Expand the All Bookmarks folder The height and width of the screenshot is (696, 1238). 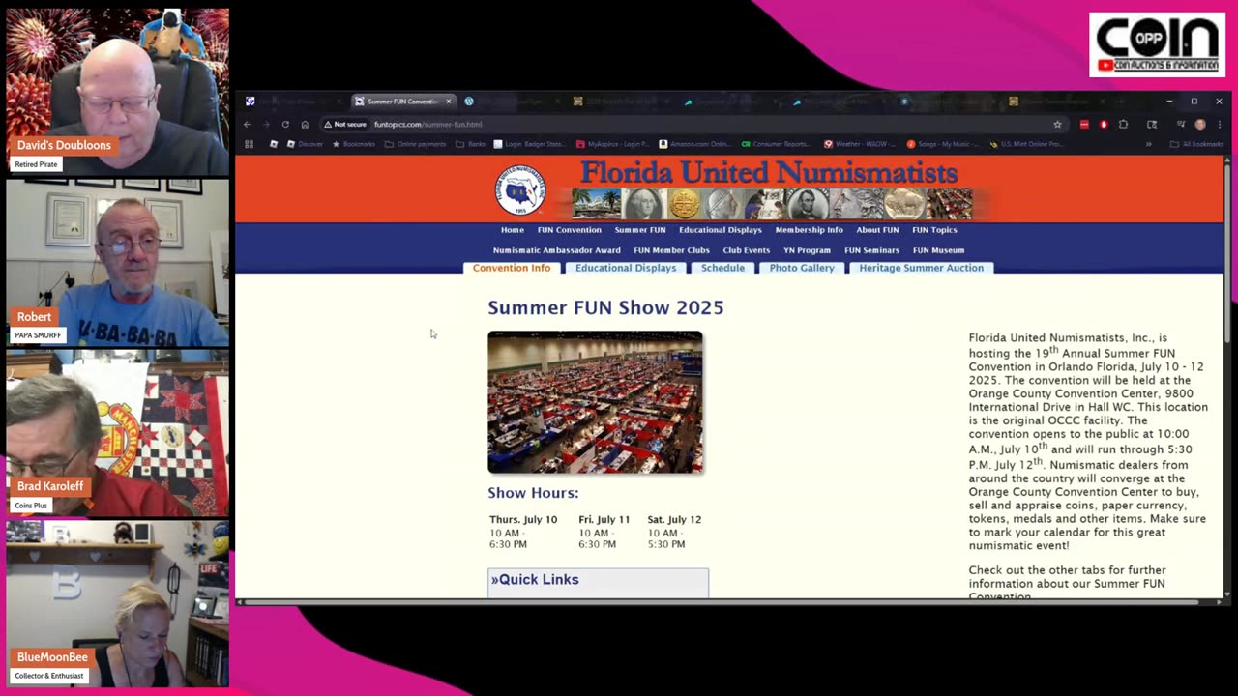(x=1195, y=144)
